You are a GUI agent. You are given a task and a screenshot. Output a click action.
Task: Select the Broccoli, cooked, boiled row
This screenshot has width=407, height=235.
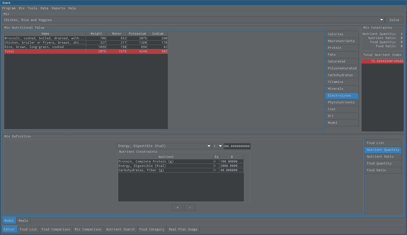click(86, 38)
